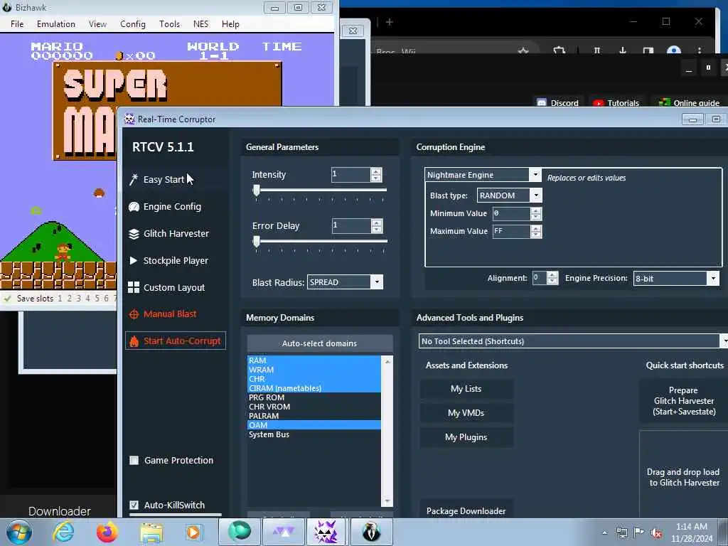Toggle Auto-KillSwitch checkbox

click(134, 505)
